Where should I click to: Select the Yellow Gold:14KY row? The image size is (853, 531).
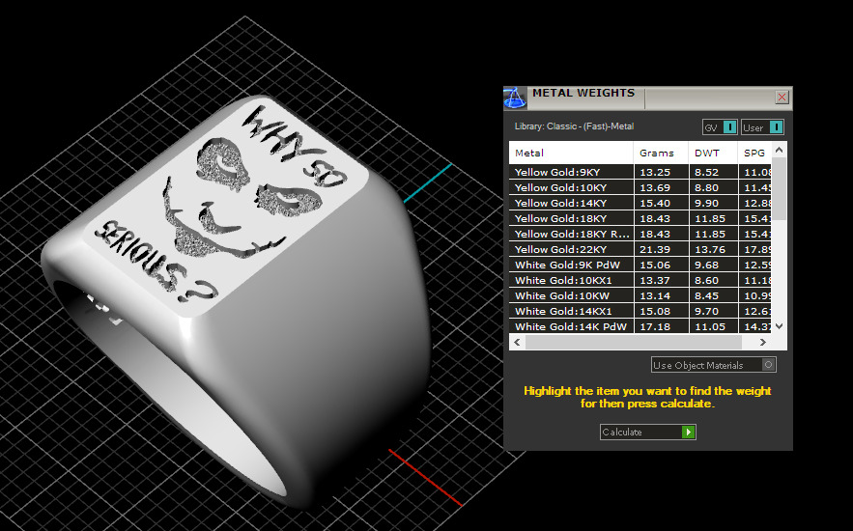640,204
